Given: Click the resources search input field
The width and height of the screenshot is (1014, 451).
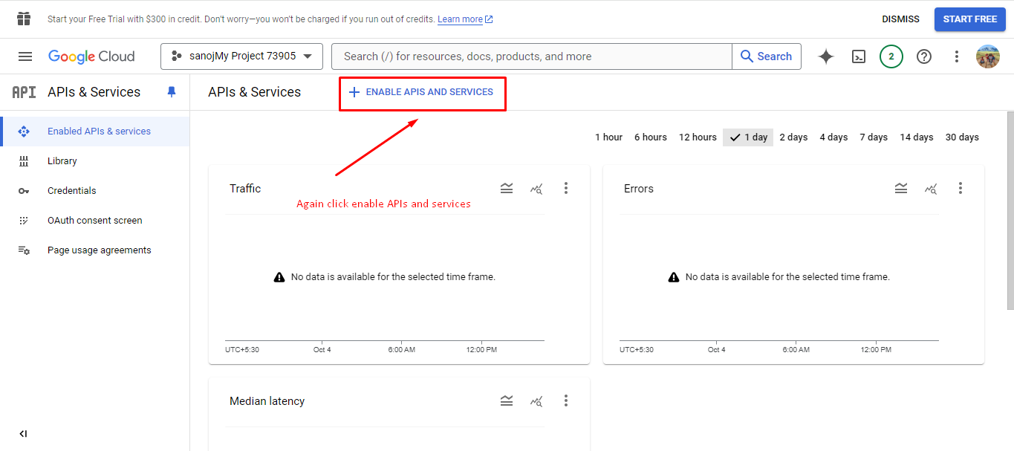Looking at the screenshot, I should click(x=531, y=56).
